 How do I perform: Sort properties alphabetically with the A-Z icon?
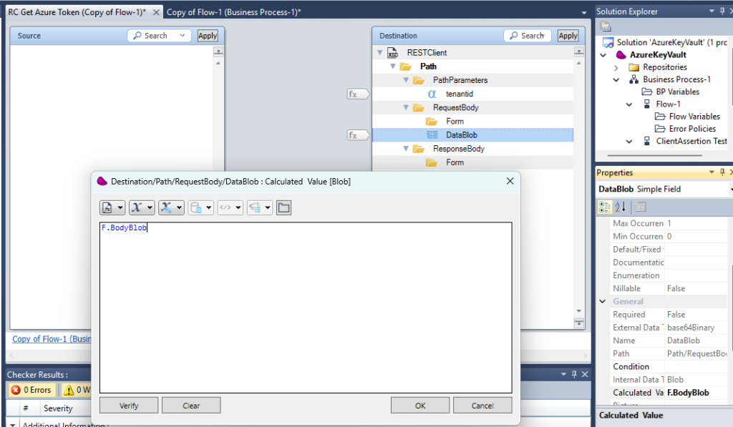[x=621, y=207]
